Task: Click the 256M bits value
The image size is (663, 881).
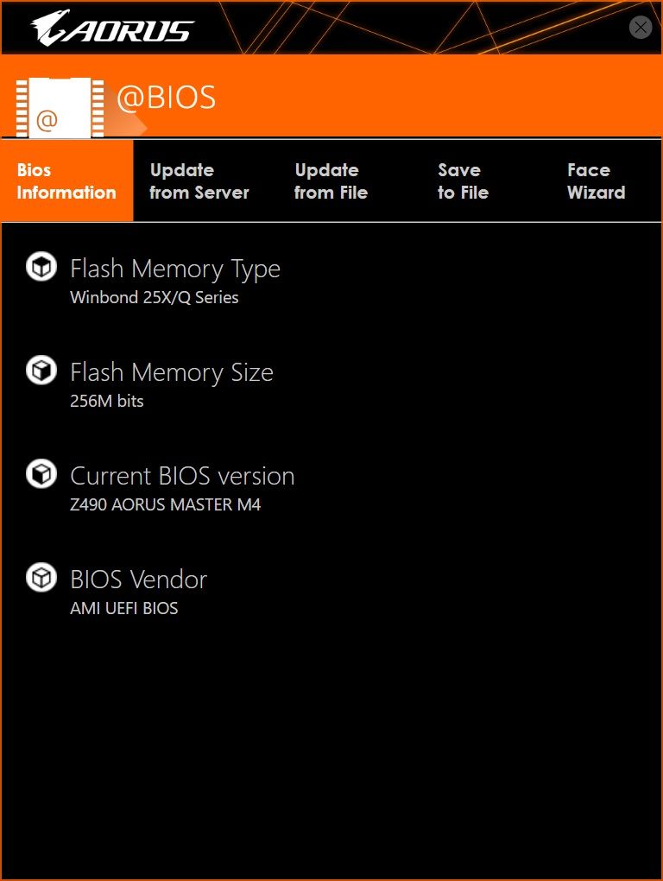Action: (107, 401)
